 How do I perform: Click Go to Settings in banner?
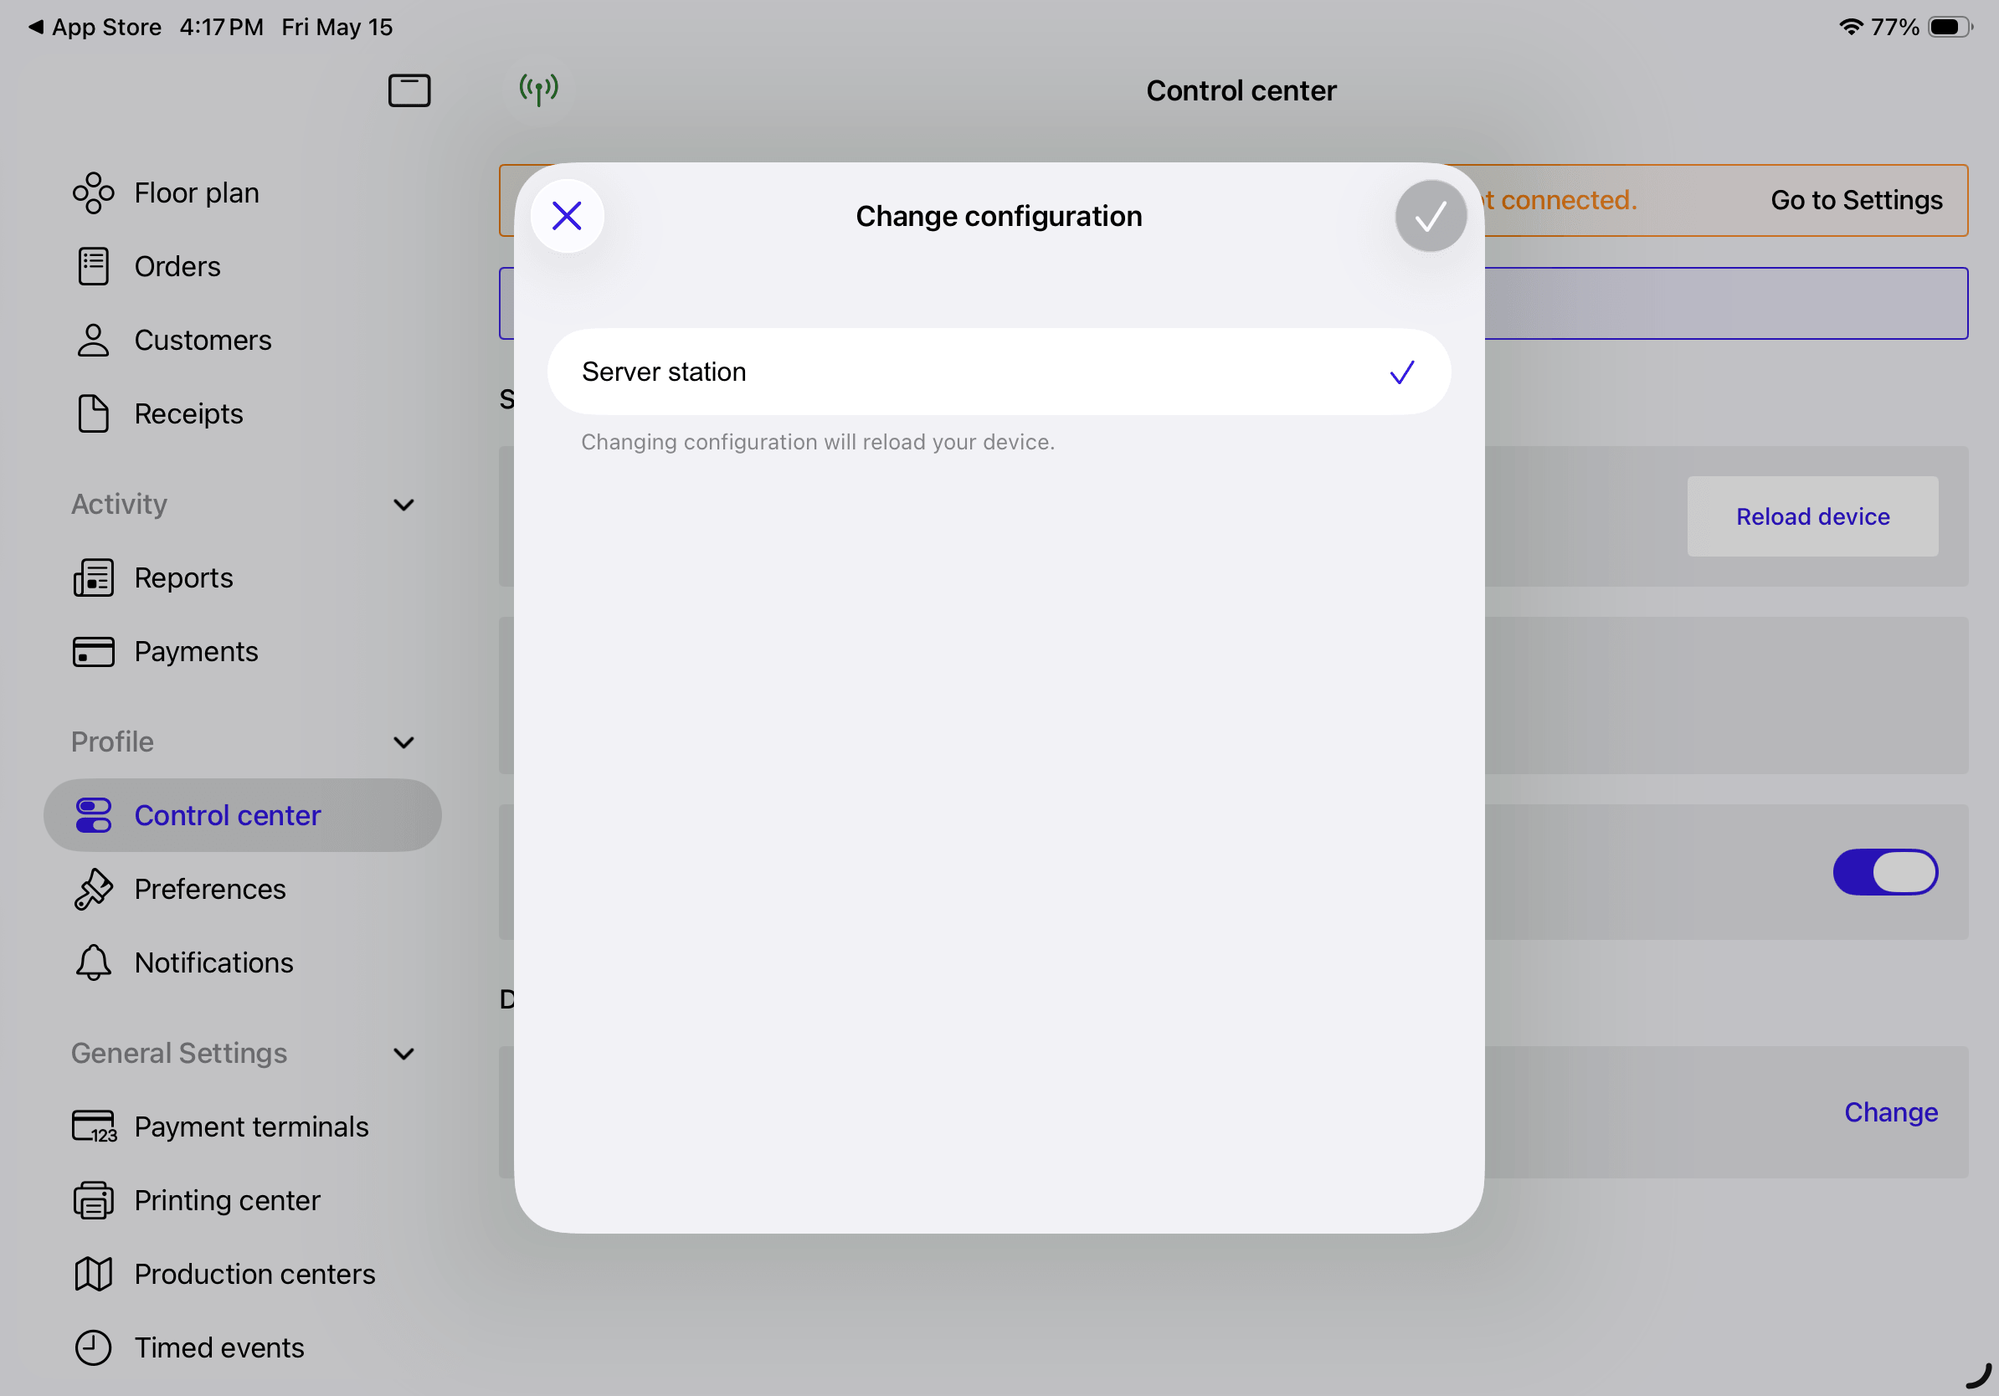pos(1856,200)
